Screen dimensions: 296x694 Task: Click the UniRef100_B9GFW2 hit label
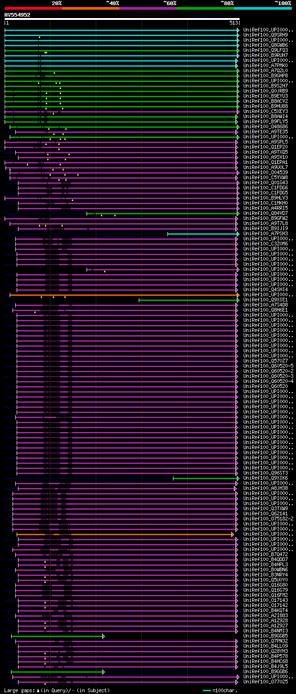click(265, 218)
